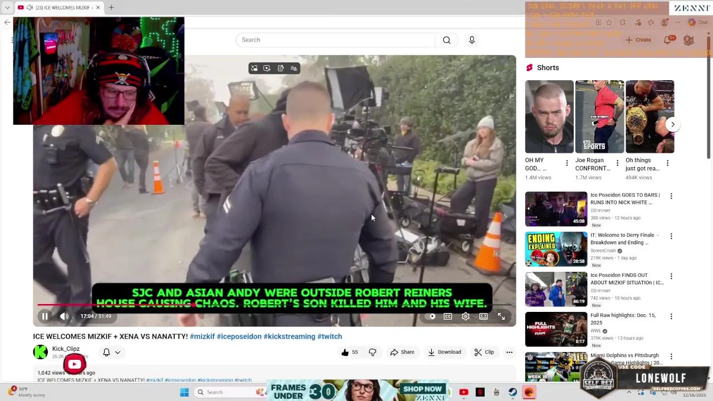Viewport: 713px width, 401px height.
Task: Open a new browser tab
Action: (x=111, y=7)
